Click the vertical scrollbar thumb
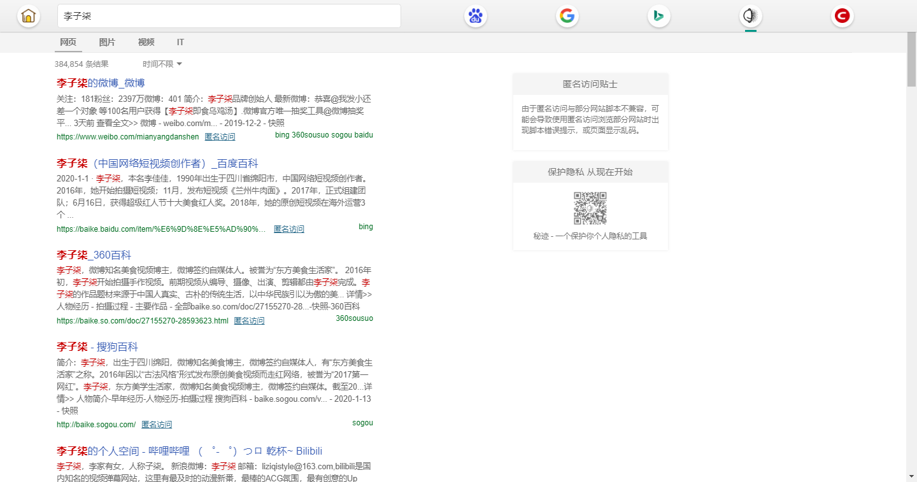This screenshot has height=482, width=917. (912, 59)
